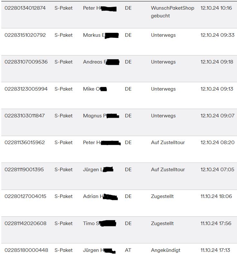Select tracking number 02280127004015
The image size is (237, 257).
(x=25, y=196)
